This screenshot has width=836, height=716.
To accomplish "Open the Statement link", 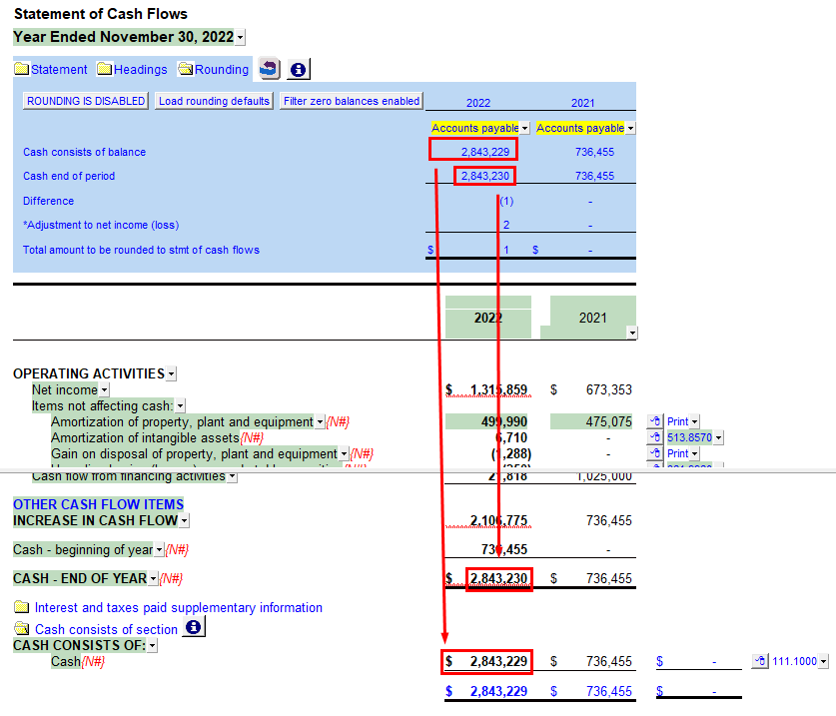I will click(59, 69).
